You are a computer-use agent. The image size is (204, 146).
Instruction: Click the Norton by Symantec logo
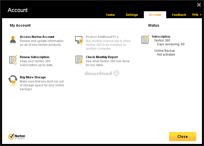coord(17,137)
